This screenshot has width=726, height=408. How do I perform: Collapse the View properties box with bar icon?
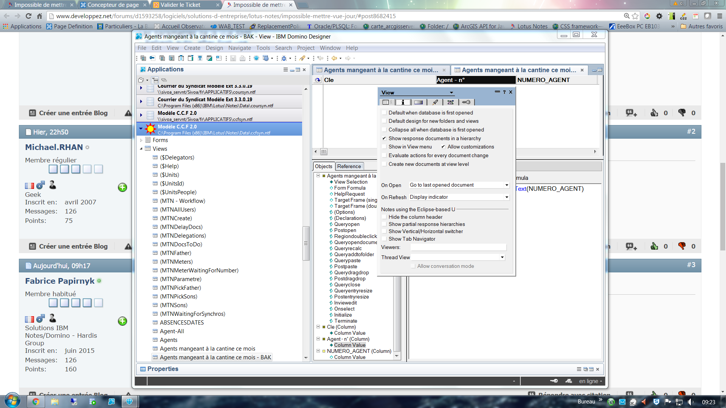point(497,92)
